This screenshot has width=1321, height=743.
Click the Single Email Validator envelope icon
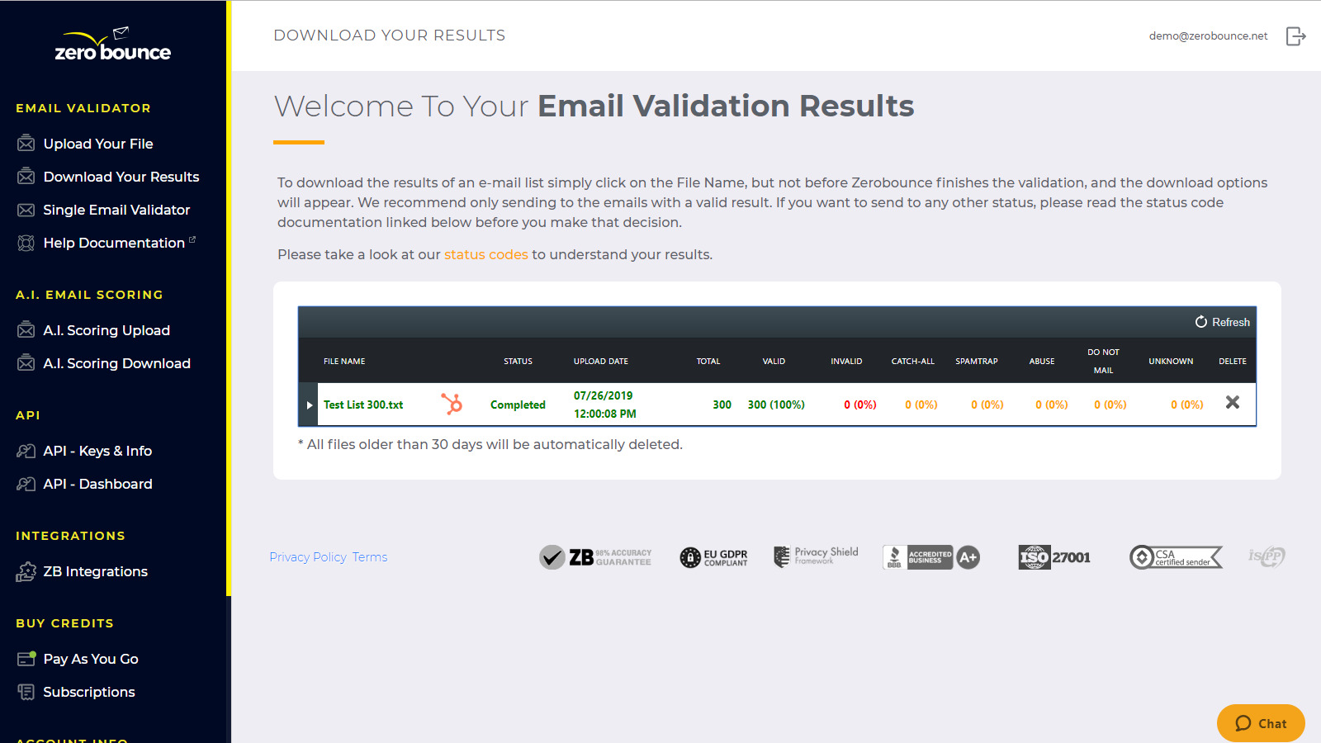26,210
